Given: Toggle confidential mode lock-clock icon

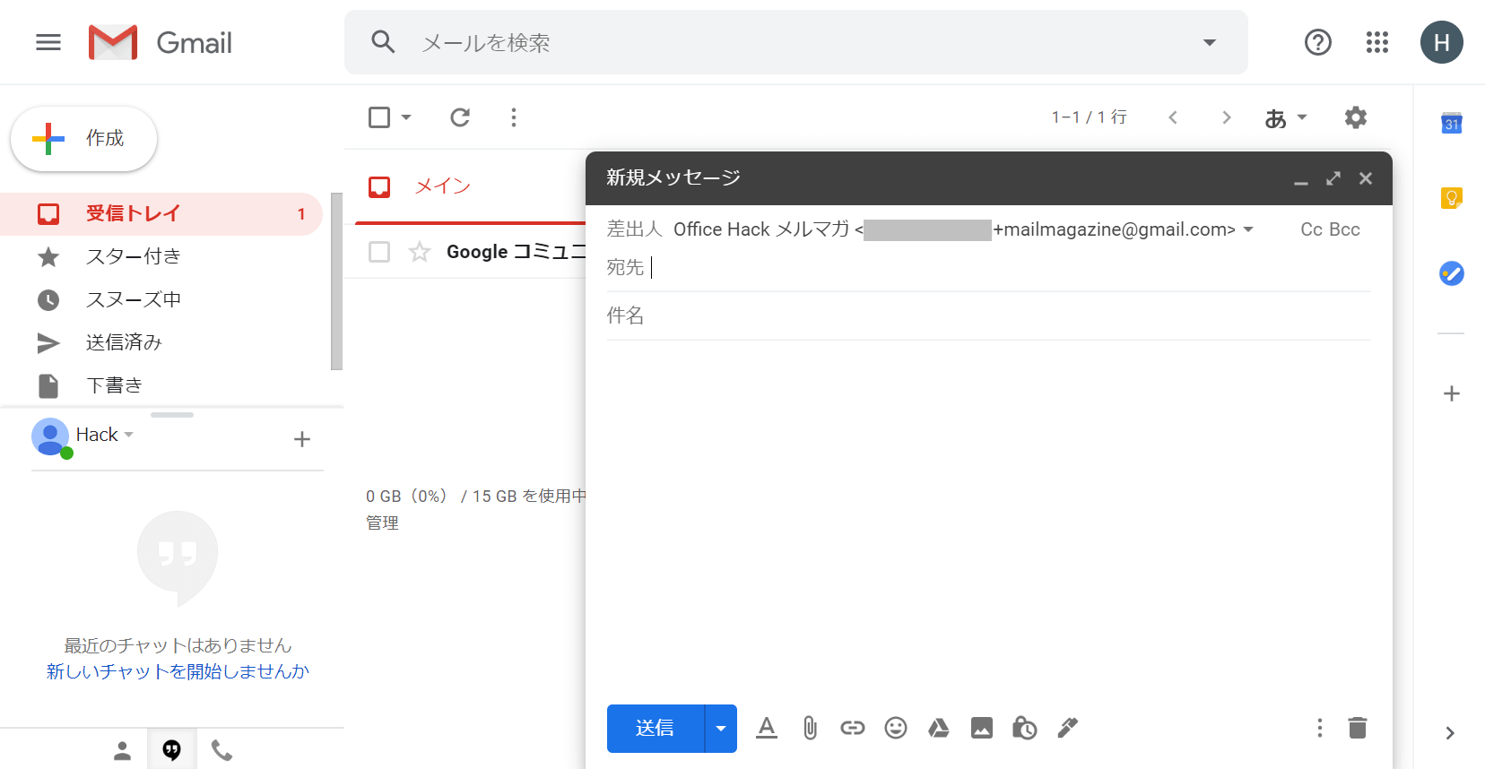Looking at the screenshot, I should coord(1024,728).
